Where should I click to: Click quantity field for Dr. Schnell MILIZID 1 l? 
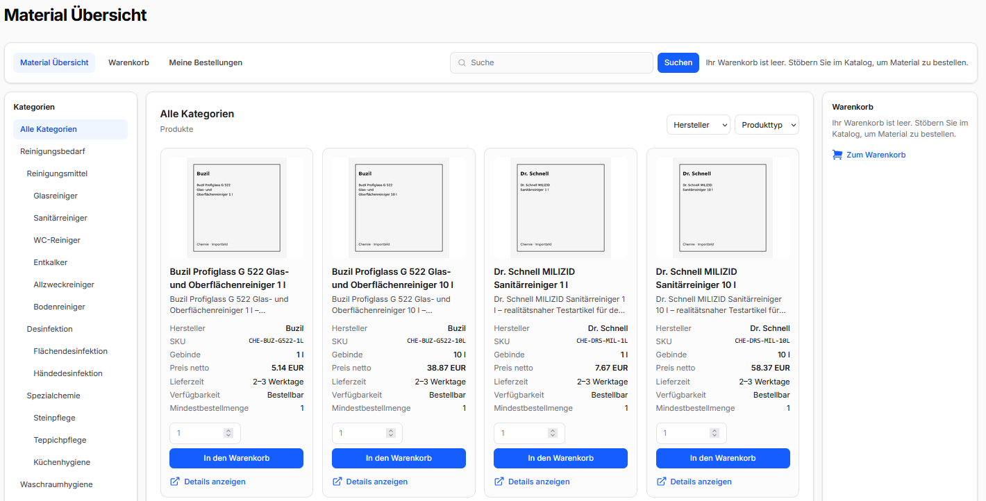click(529, 433)
